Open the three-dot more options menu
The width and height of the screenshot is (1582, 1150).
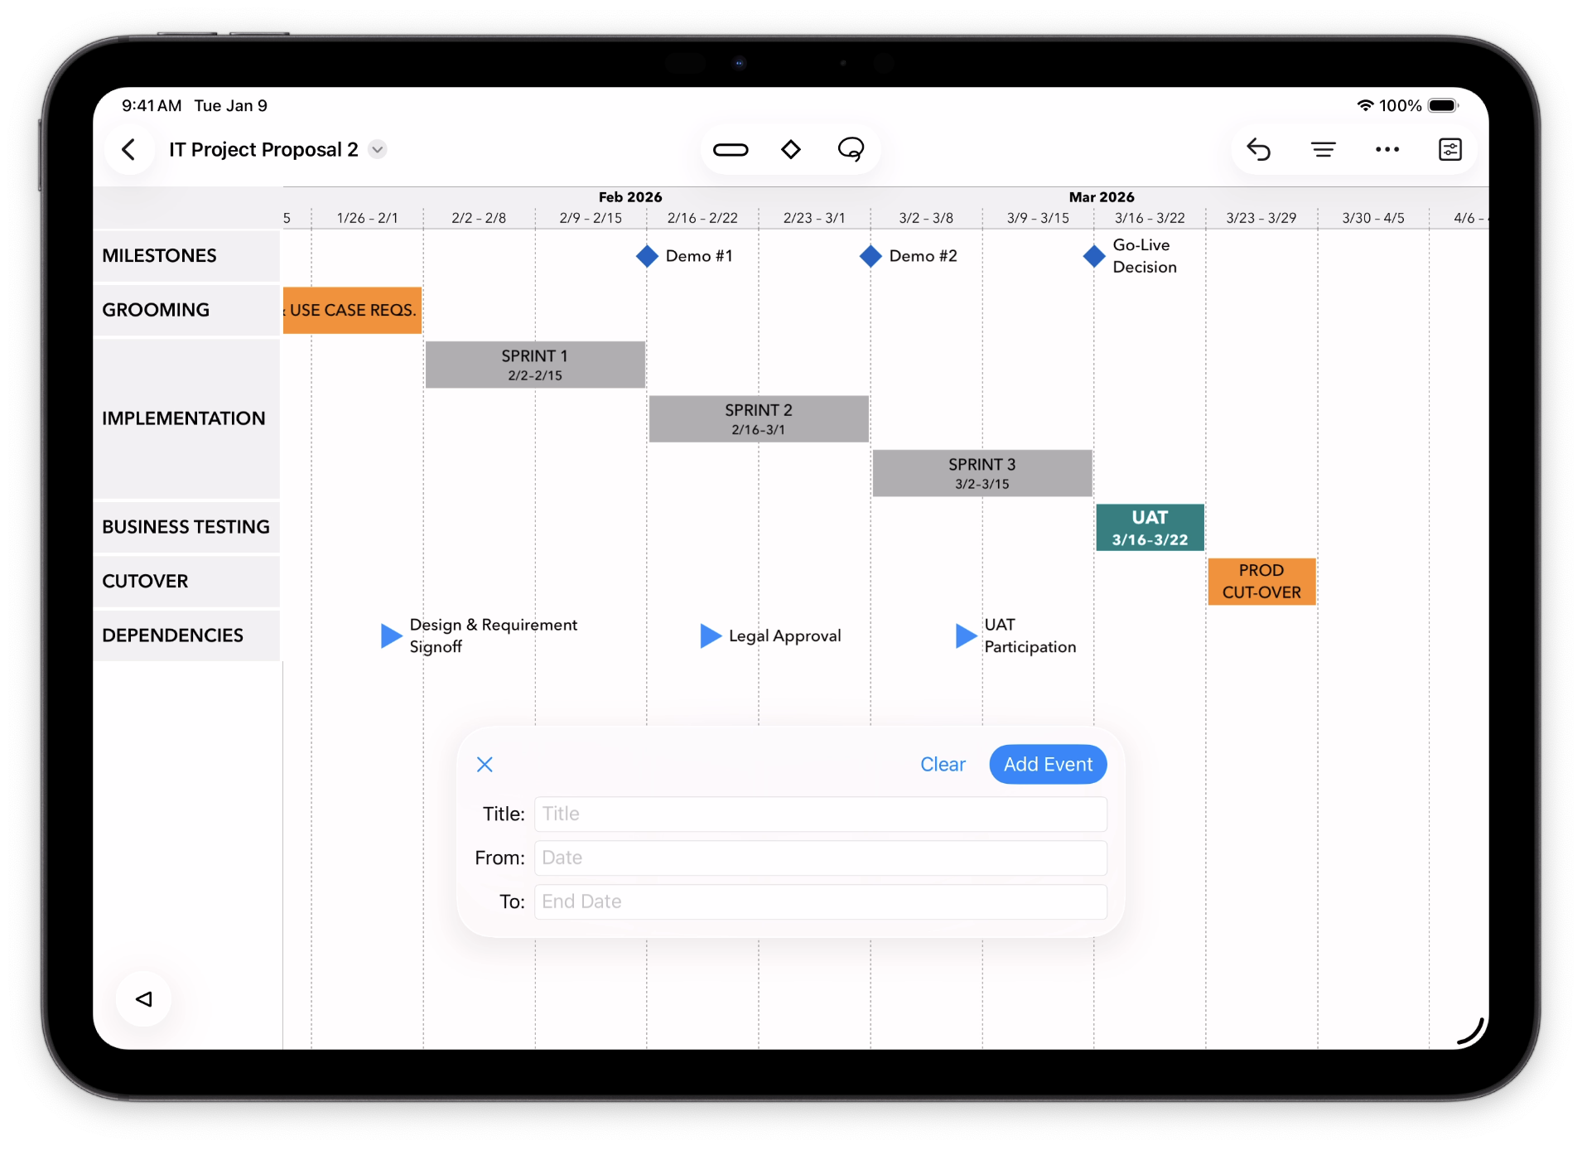pyautogui.click(x=1387, y=150)
